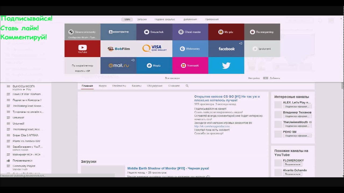Switch to the Табло tab

pos(127,19)
